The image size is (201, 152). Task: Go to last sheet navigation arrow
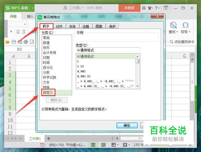[21, 138]
